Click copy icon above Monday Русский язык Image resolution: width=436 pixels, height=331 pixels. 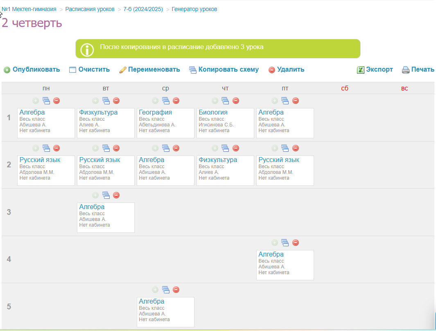[46, 148]
